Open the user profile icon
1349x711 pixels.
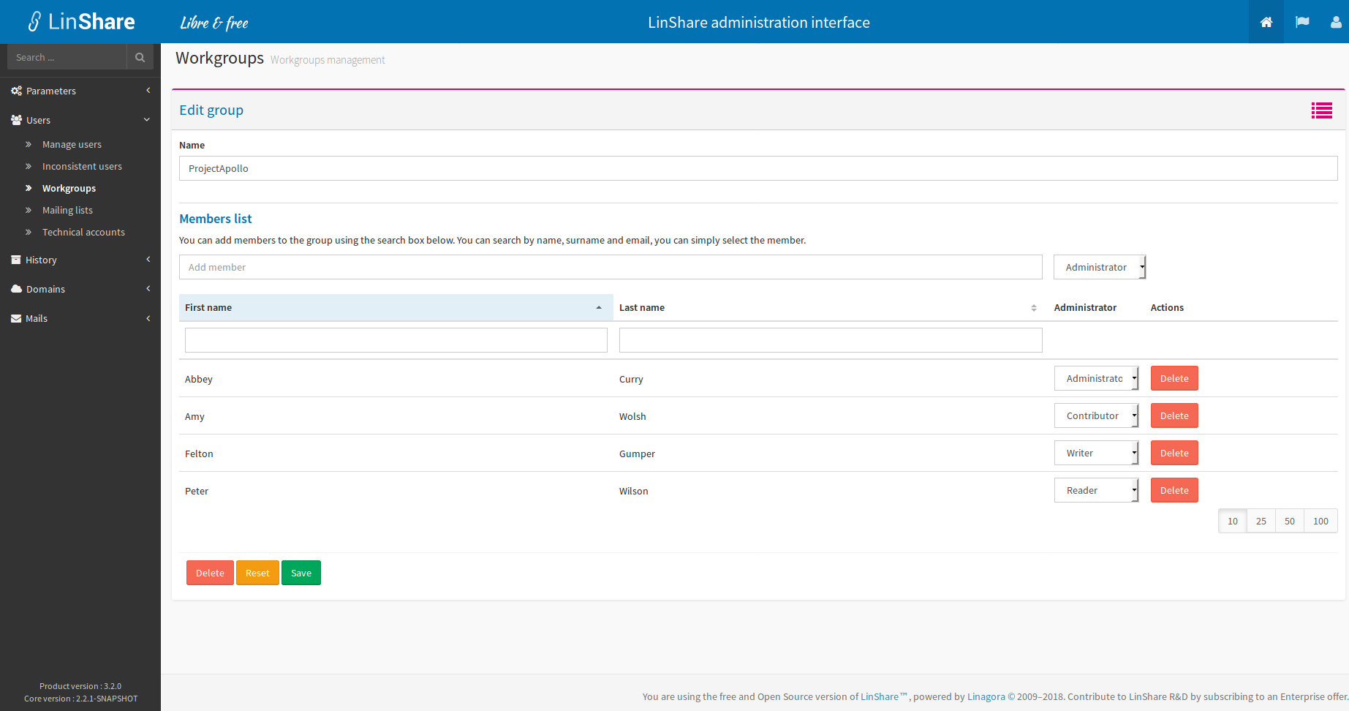point(1336,22)
